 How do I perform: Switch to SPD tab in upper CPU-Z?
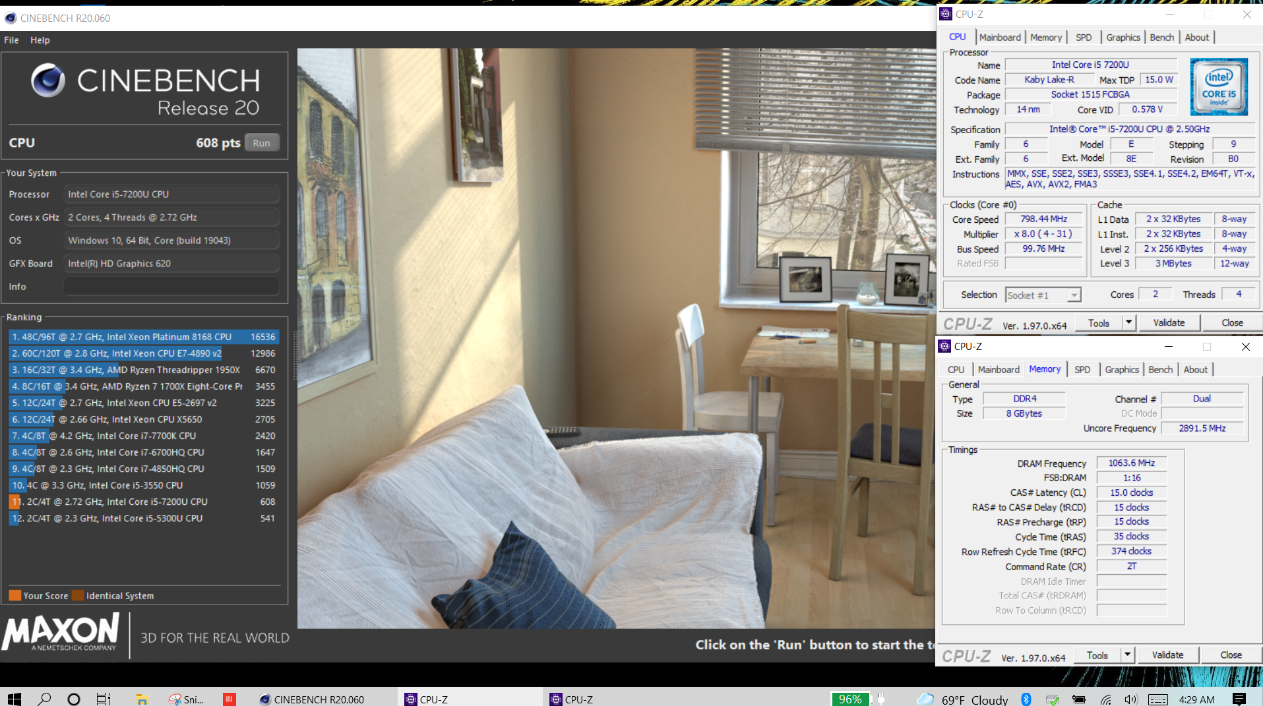pos(1084,38)
